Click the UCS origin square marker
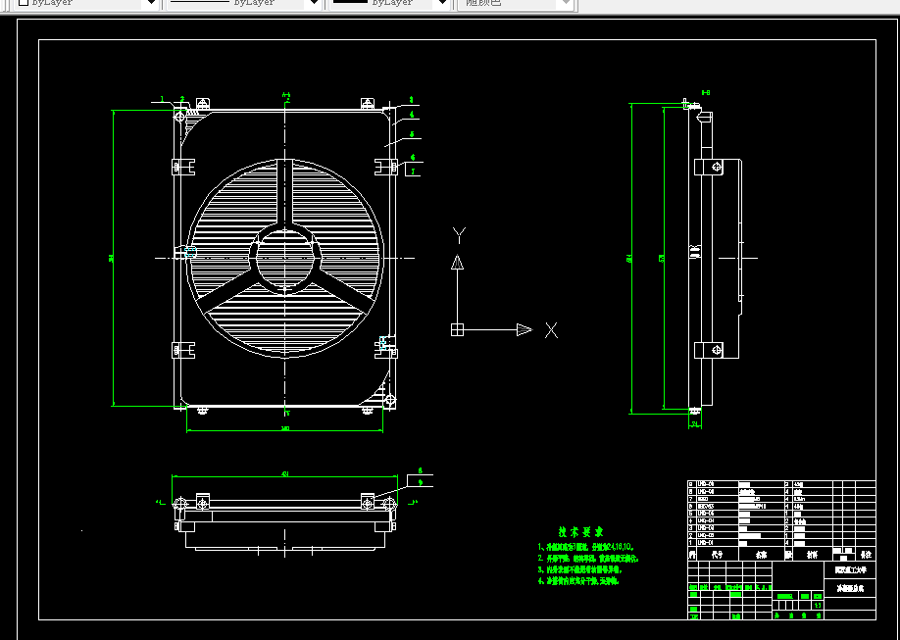The image size is (900, 640). pos(457,330)
